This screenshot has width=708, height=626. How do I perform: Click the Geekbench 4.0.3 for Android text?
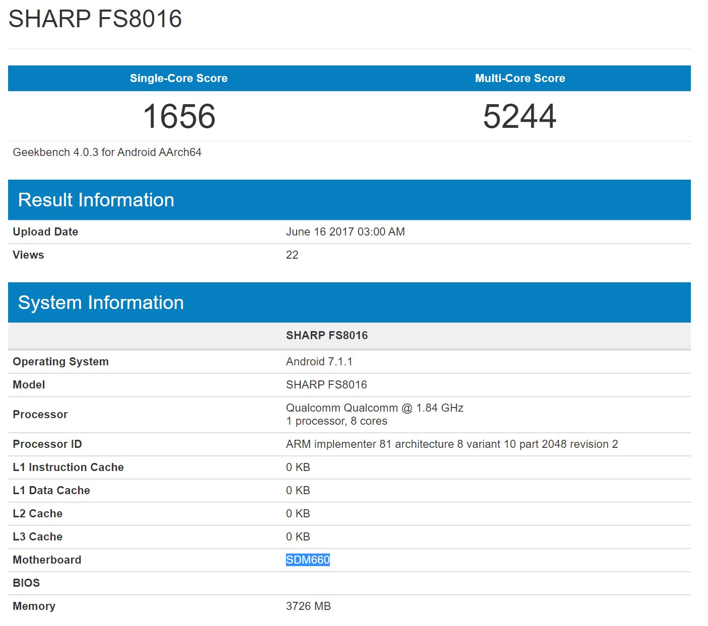(x=107, y=152)
